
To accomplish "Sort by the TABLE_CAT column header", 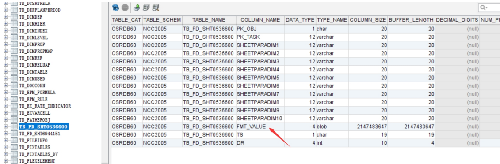I will 126,20.
